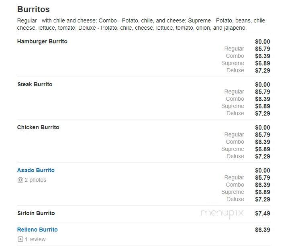Read the 1 review for Relleno Burrito
The width and height of the screenshot is (294, 246).
(x=35, y=239)
